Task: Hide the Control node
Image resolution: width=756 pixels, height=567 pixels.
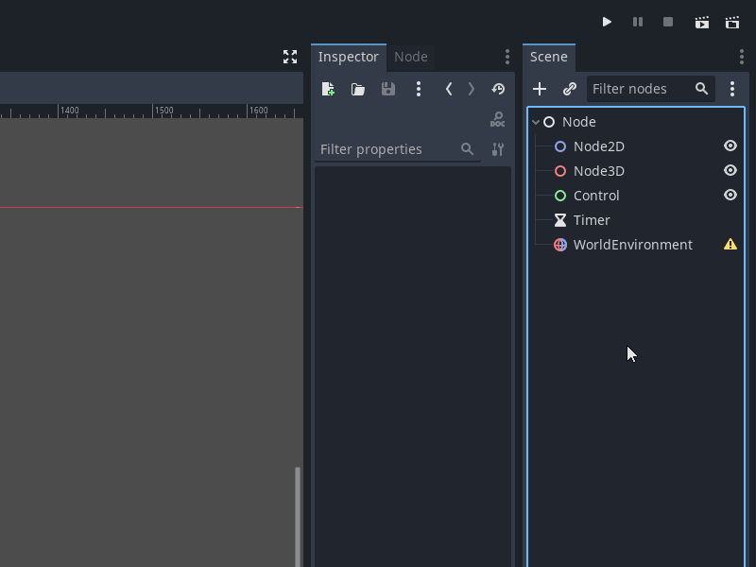Action: (730, 195)
